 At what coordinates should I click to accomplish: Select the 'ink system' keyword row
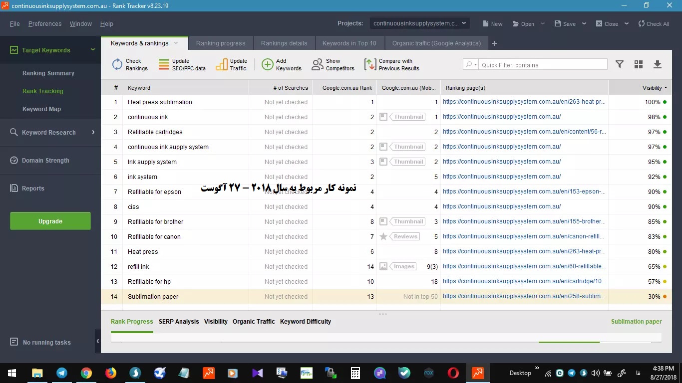pyautogui.click(x=386, y=177)
